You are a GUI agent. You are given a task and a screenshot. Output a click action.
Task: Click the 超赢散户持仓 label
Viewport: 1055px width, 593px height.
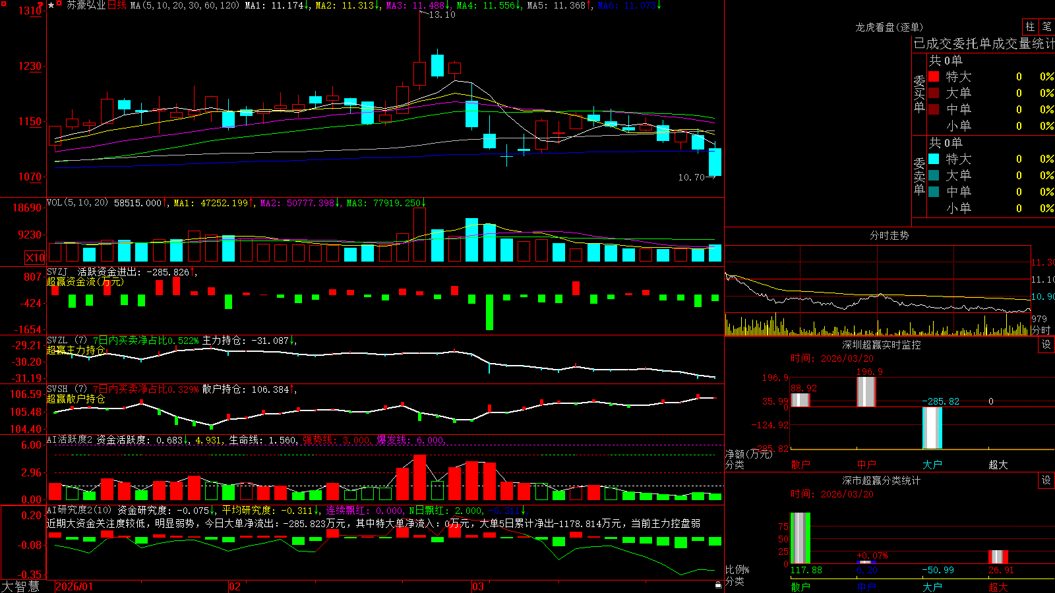76,399
